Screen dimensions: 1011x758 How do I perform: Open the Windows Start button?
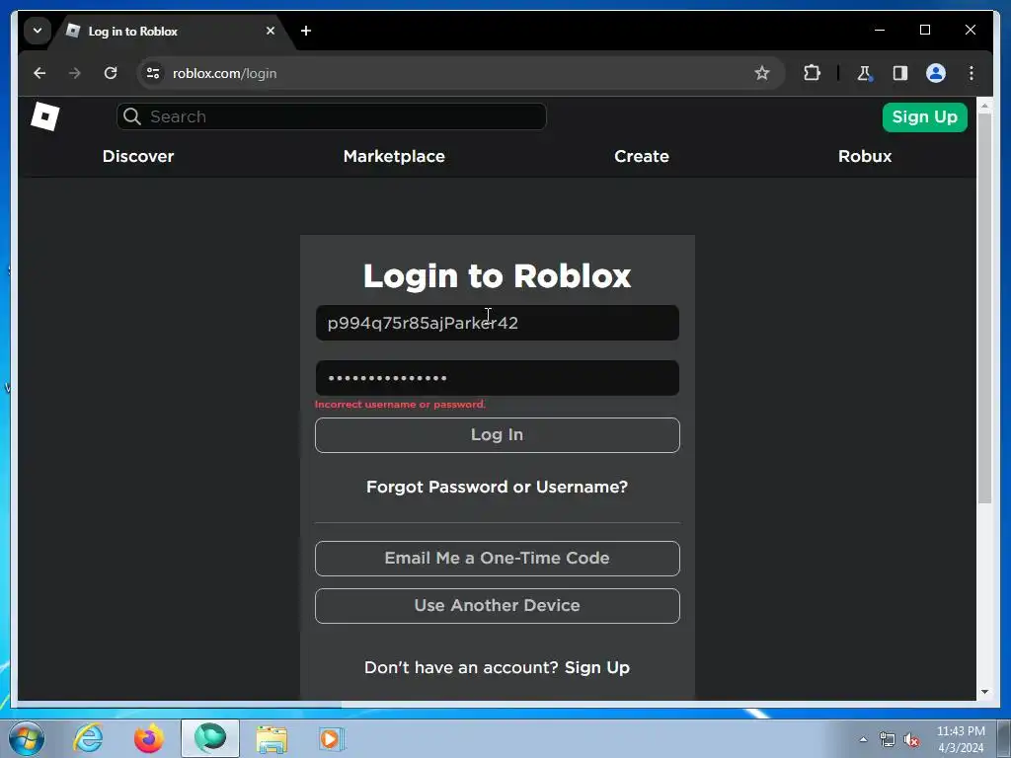(27, 738)
